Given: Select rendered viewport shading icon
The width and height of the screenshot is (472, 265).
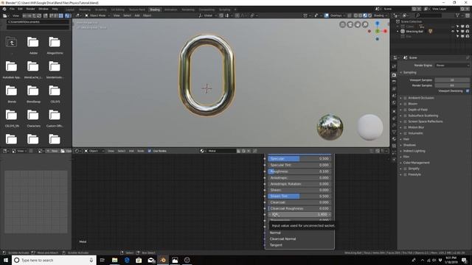Looking at the screenshot, I should [x=370, y=15].
